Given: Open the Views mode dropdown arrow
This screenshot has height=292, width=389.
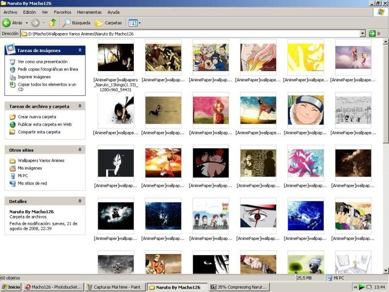Looking at the screenshot, I should click(140, 23).
